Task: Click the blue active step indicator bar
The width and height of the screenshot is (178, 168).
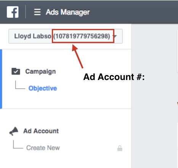Action: [1, 79]
